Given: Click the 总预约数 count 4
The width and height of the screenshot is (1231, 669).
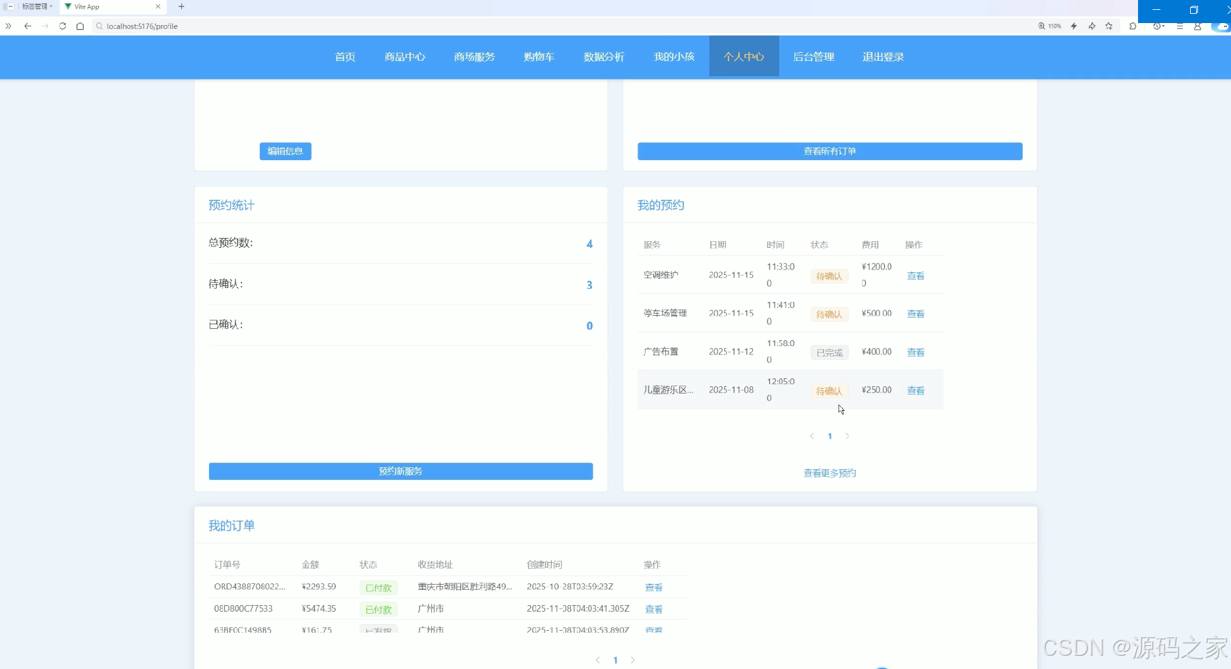Looking at the screenshot, I should [x=589, y=244].
